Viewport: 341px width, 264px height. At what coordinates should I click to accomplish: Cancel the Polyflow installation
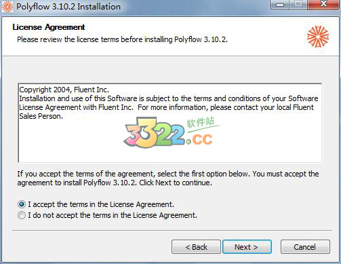(x=305, y=247)
